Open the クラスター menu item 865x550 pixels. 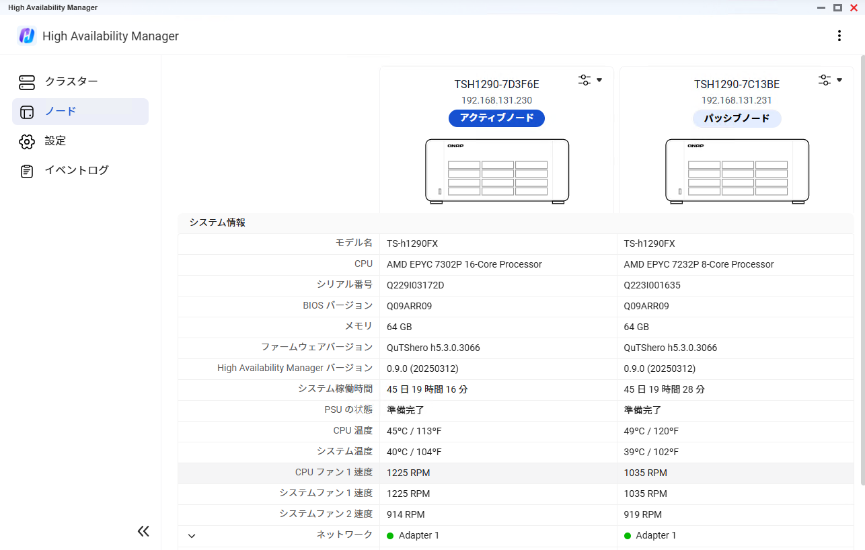[80, 82]
